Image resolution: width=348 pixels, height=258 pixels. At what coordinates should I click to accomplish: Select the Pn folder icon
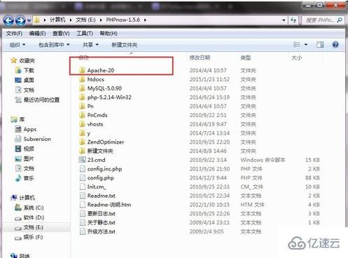point(82,106)
